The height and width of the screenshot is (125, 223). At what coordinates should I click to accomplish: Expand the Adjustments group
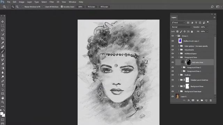(179, 50)
